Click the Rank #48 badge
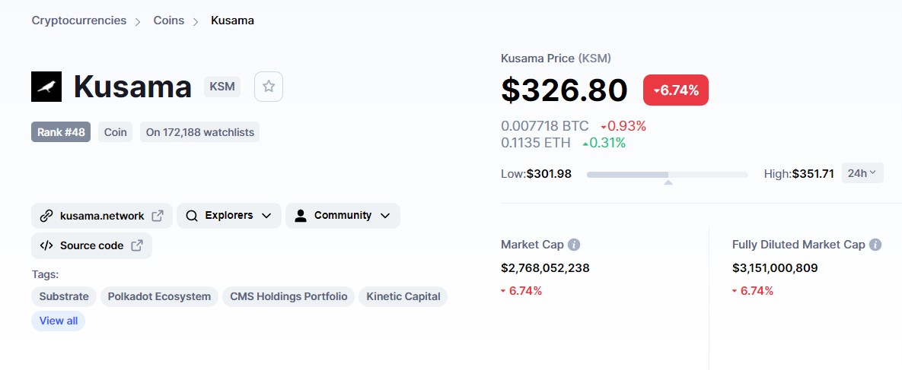 tap(61, 132)
